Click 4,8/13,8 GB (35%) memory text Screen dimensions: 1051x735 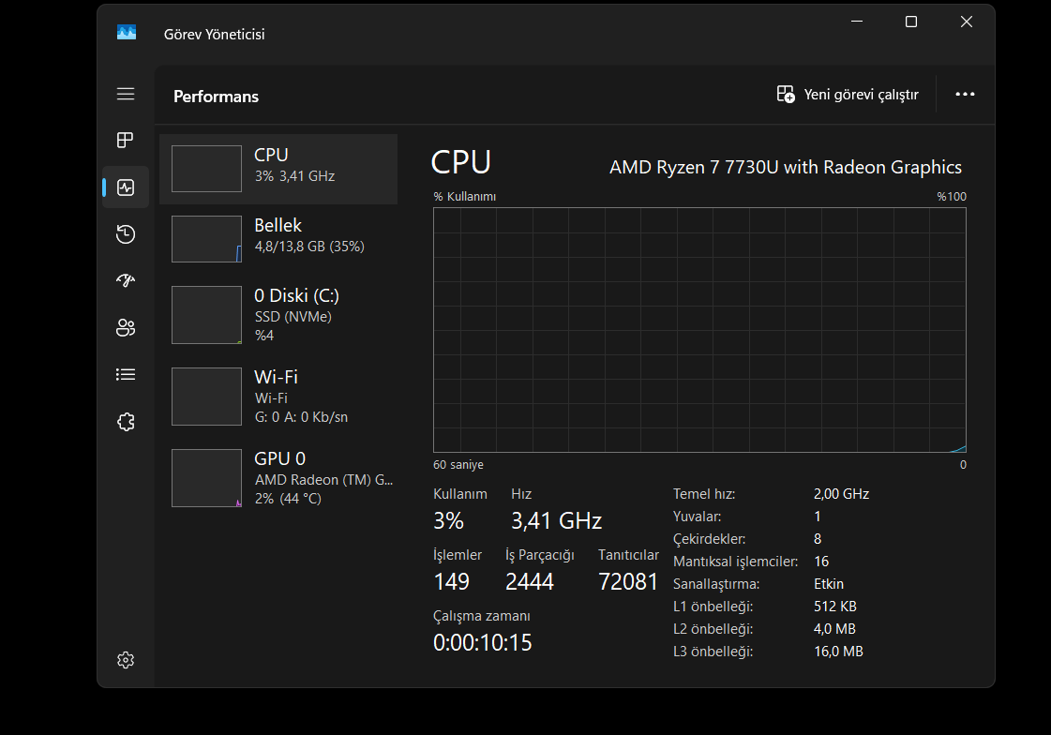309,247
